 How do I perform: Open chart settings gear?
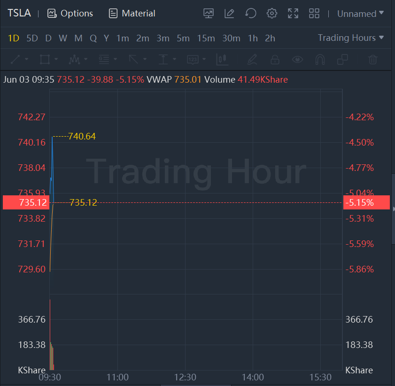271,14
